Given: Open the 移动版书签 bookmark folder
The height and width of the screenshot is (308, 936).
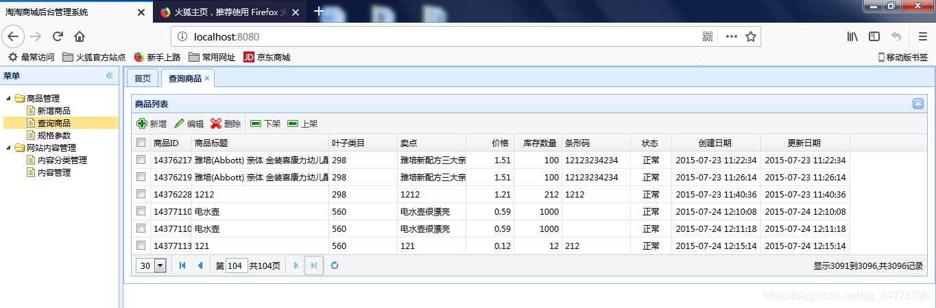Looking at the screenshot, I should [x=903, y=57].
